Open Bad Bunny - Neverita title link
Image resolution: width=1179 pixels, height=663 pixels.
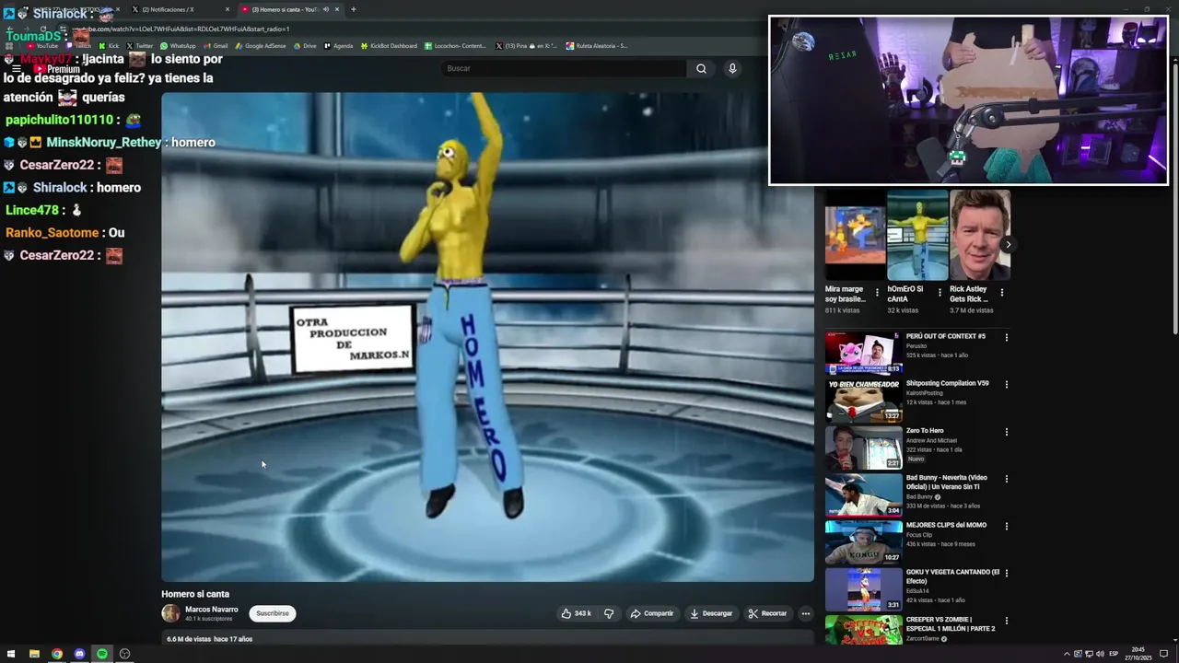946,482
